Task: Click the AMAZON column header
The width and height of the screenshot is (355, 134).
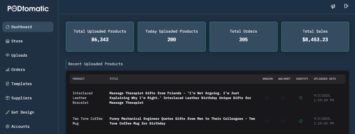Action: [x=268, y=79]
